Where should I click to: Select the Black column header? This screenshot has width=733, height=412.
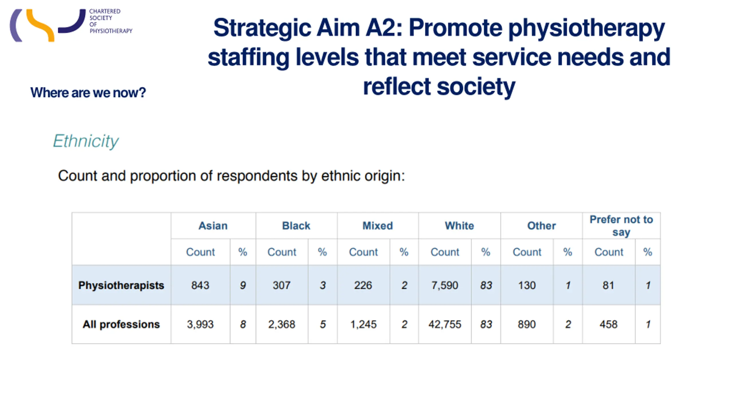296,226
